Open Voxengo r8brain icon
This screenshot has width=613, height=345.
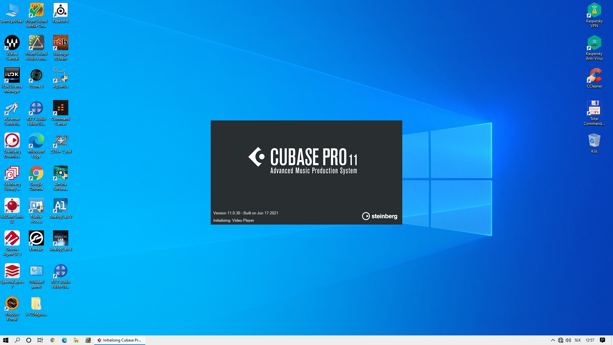coord(61,48)
